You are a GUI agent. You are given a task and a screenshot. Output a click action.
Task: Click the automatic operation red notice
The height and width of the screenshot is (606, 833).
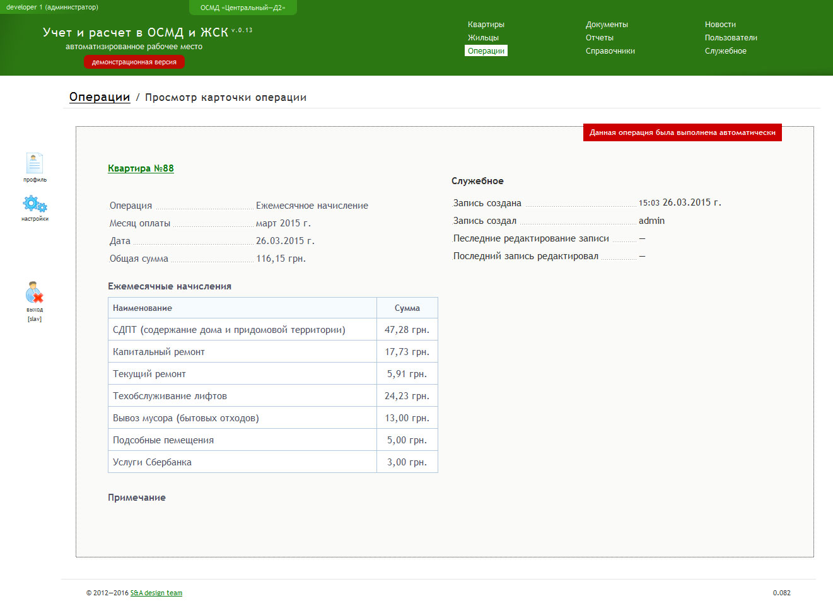pyautogui.click(x=682, y=132)
